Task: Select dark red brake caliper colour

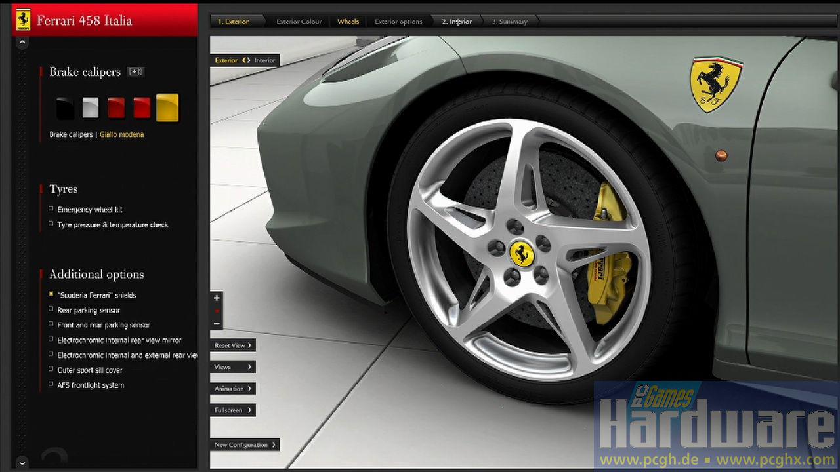Action: point(116,108)
